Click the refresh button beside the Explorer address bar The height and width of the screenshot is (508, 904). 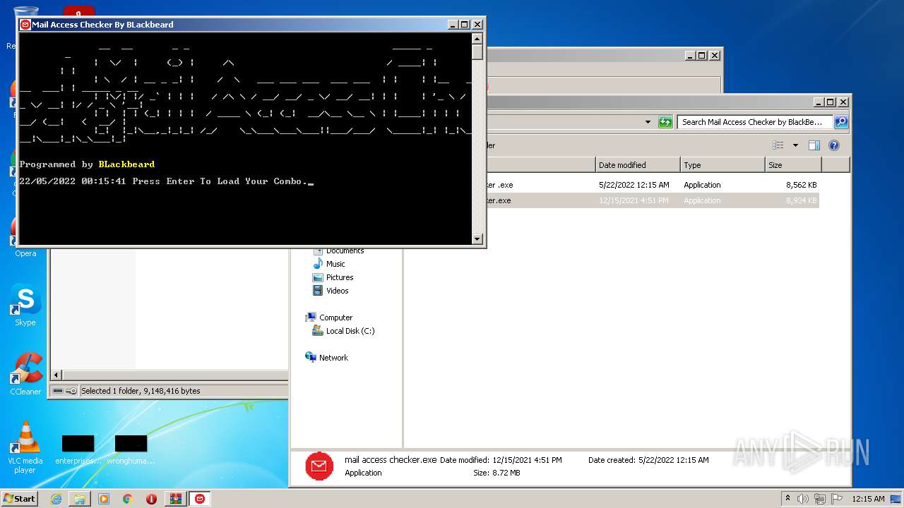coord(665,122)
